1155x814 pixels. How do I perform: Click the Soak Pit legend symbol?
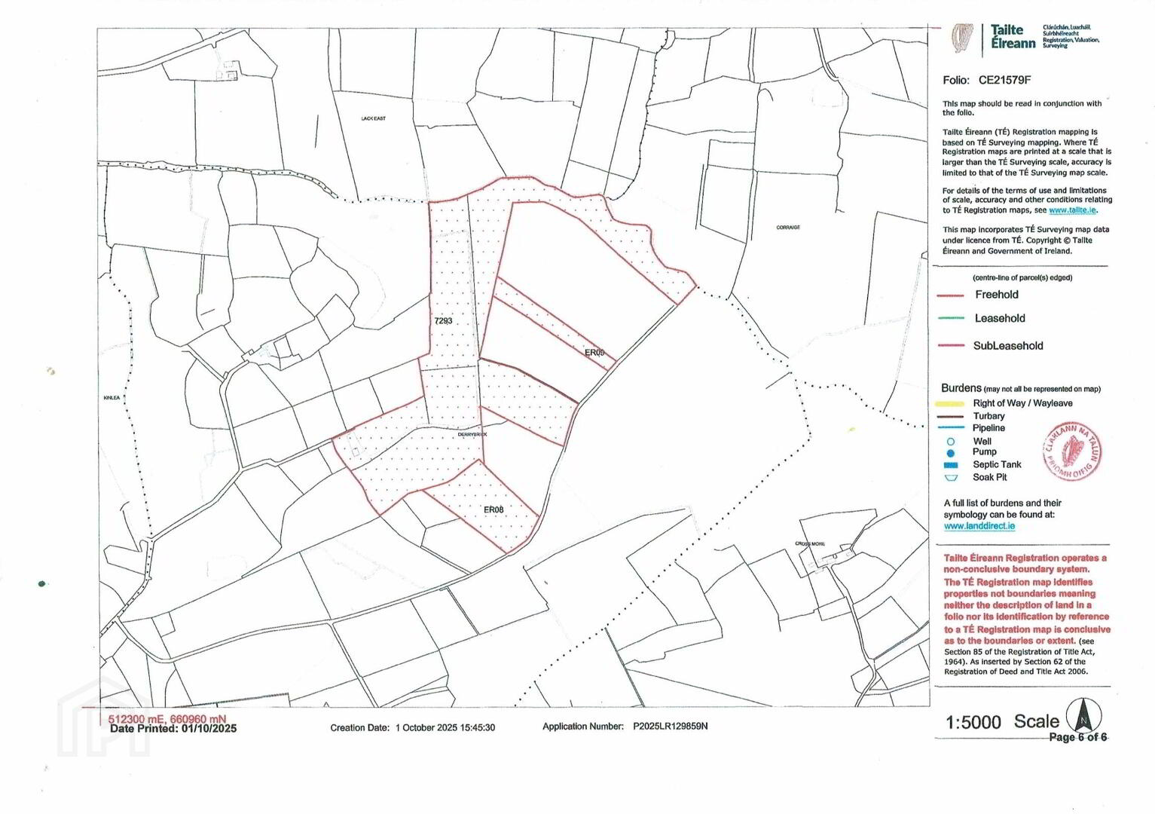951,478
